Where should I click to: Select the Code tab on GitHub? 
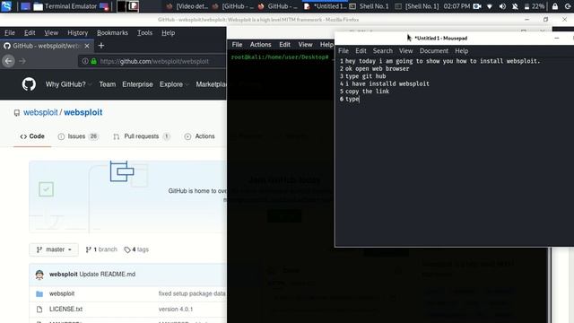(32, 136)
